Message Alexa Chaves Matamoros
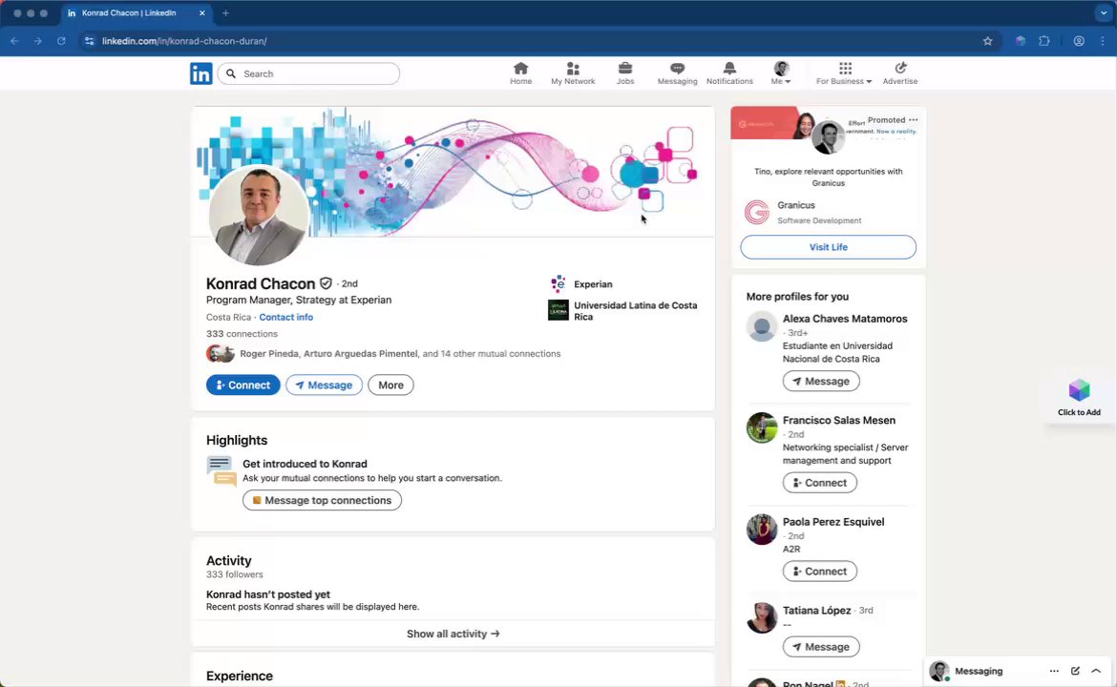 coord(821,381)
